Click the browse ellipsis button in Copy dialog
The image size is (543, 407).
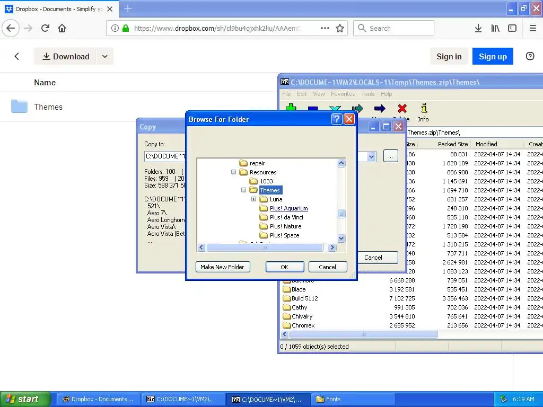click(x=391, y=156)
